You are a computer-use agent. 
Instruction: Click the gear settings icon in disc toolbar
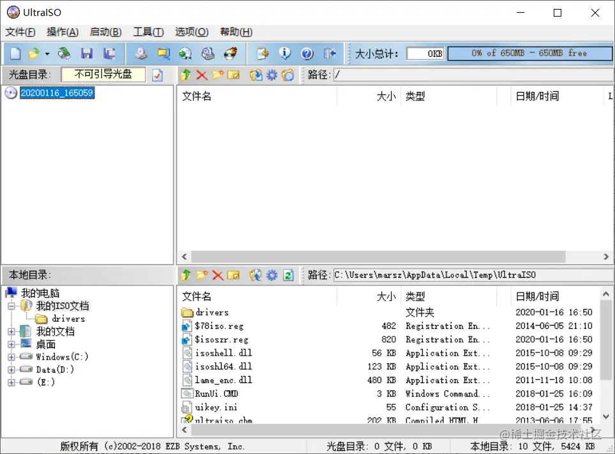tap(272, 75)
